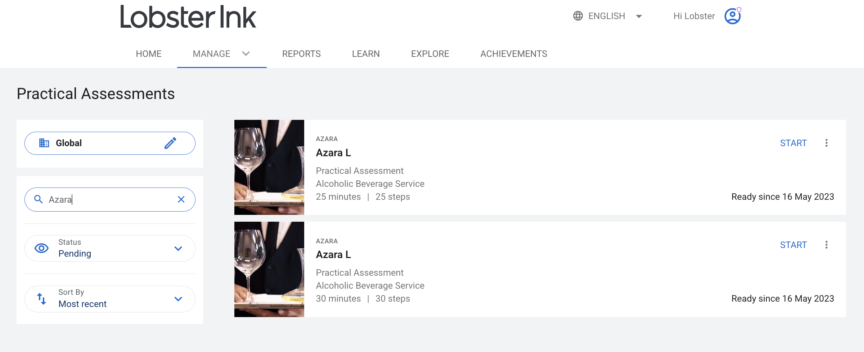The image size is (864, 352).
Task: Click the 25 steps text
Action: pos(393,197)
